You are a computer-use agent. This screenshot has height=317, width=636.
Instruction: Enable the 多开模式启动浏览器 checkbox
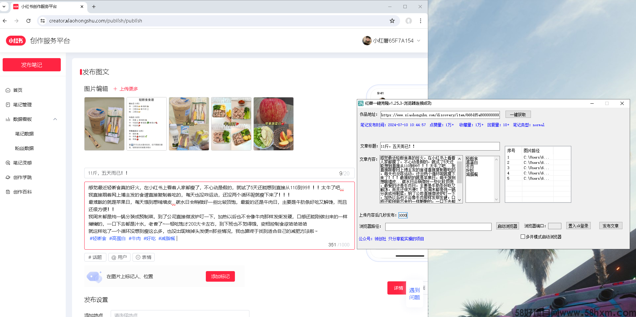click(x=523, y=237)
